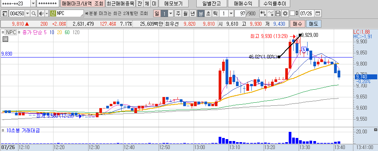Click the 체 tab

pyautogui.click(x=147, y=3)
